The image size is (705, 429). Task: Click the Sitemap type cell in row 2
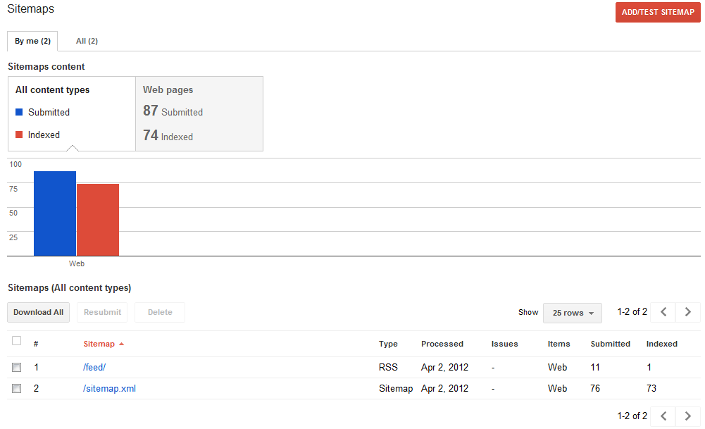pyautogui.click(x=396, y=389)
